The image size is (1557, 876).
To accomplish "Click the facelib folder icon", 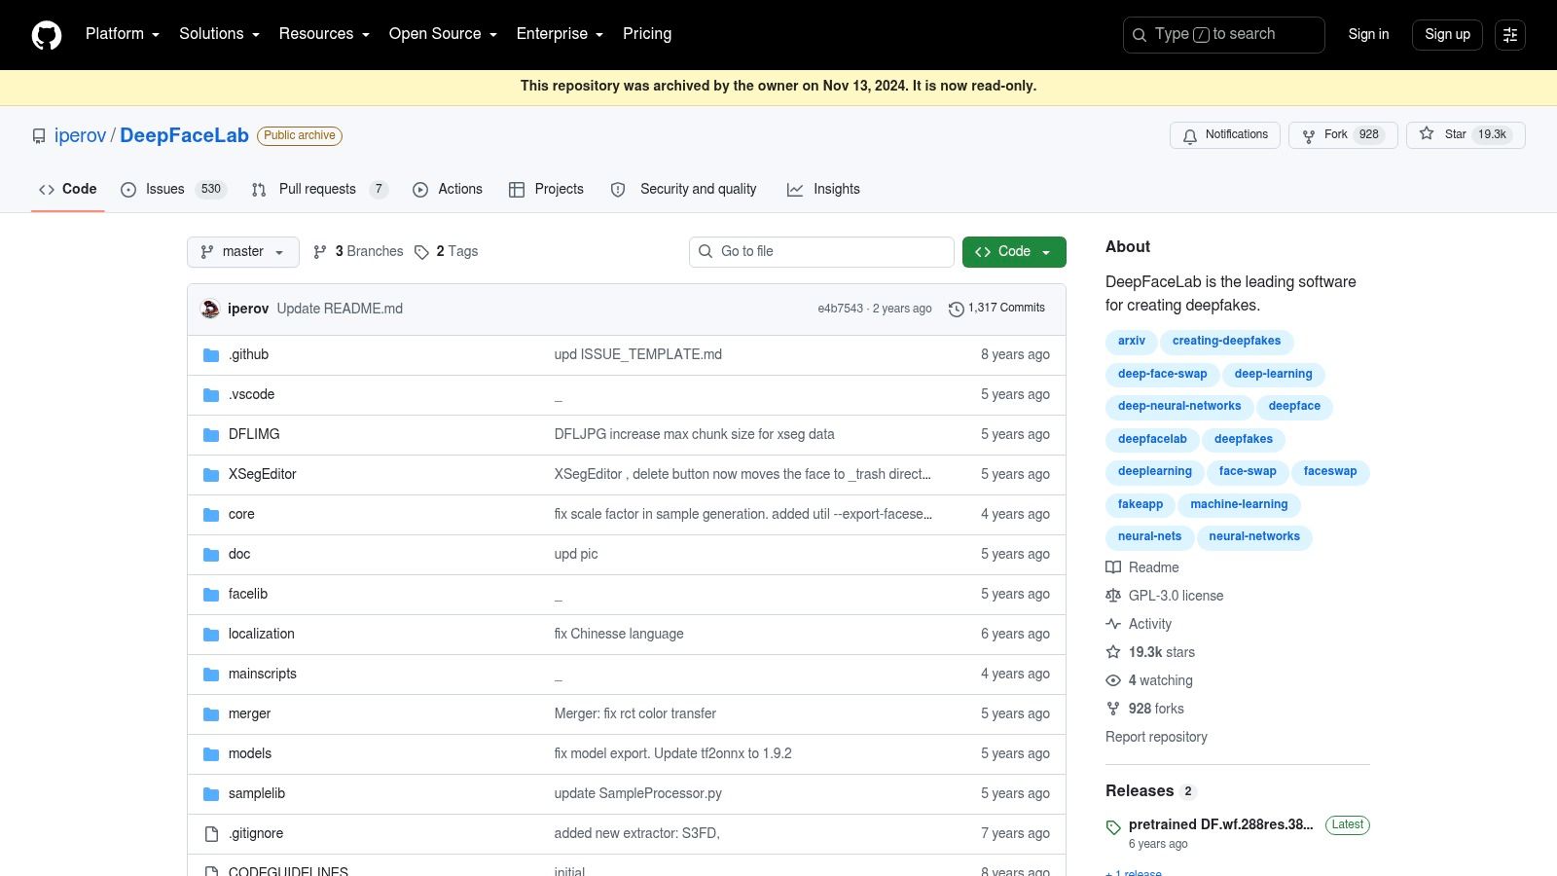I will pos(211,595).
